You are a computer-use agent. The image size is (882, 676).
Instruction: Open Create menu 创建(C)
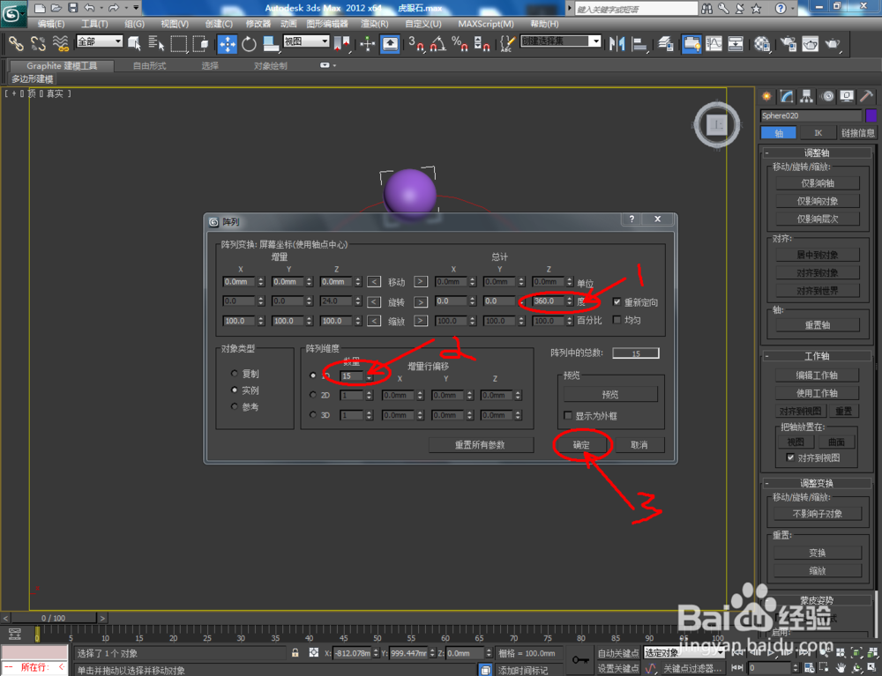(x=219, y=24)
